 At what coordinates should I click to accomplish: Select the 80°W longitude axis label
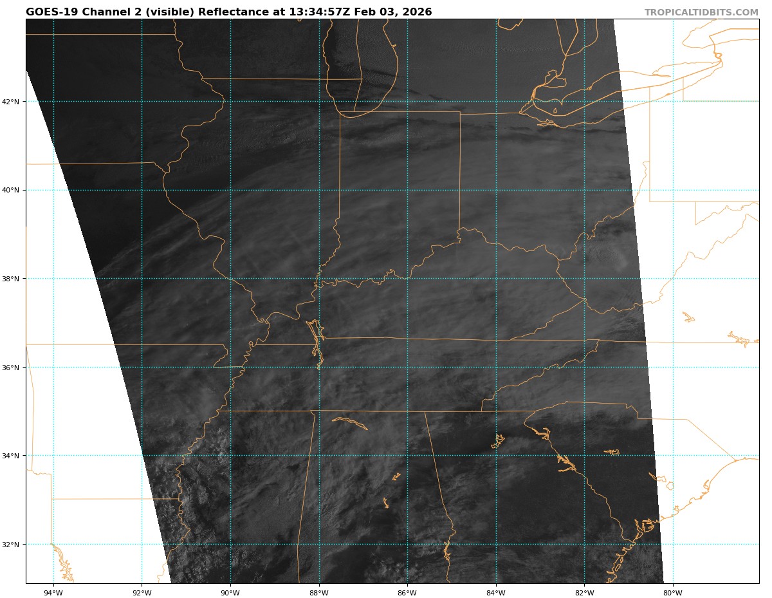(673, 593)
